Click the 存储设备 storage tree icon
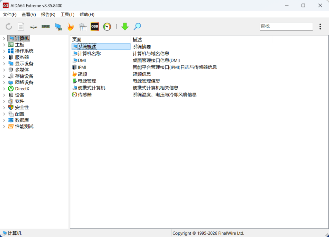329x237 pixels. [11, 76]
